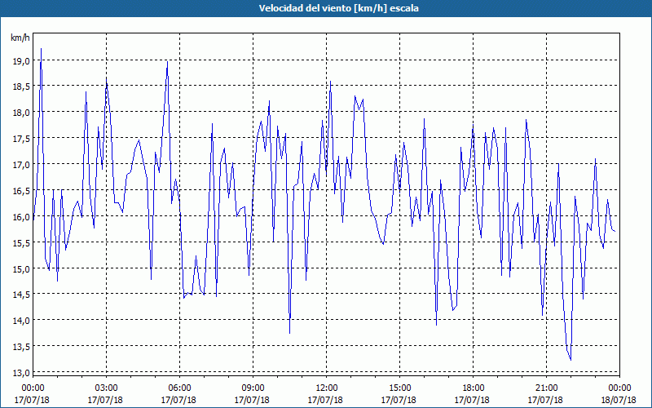Pick the "15,0" y-axis tick label

[22, 268]
